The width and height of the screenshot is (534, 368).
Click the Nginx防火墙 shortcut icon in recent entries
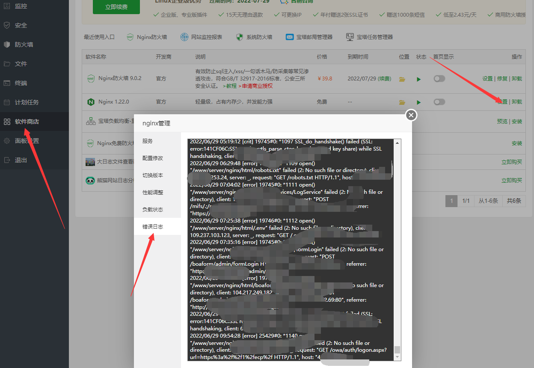point(130,37)
